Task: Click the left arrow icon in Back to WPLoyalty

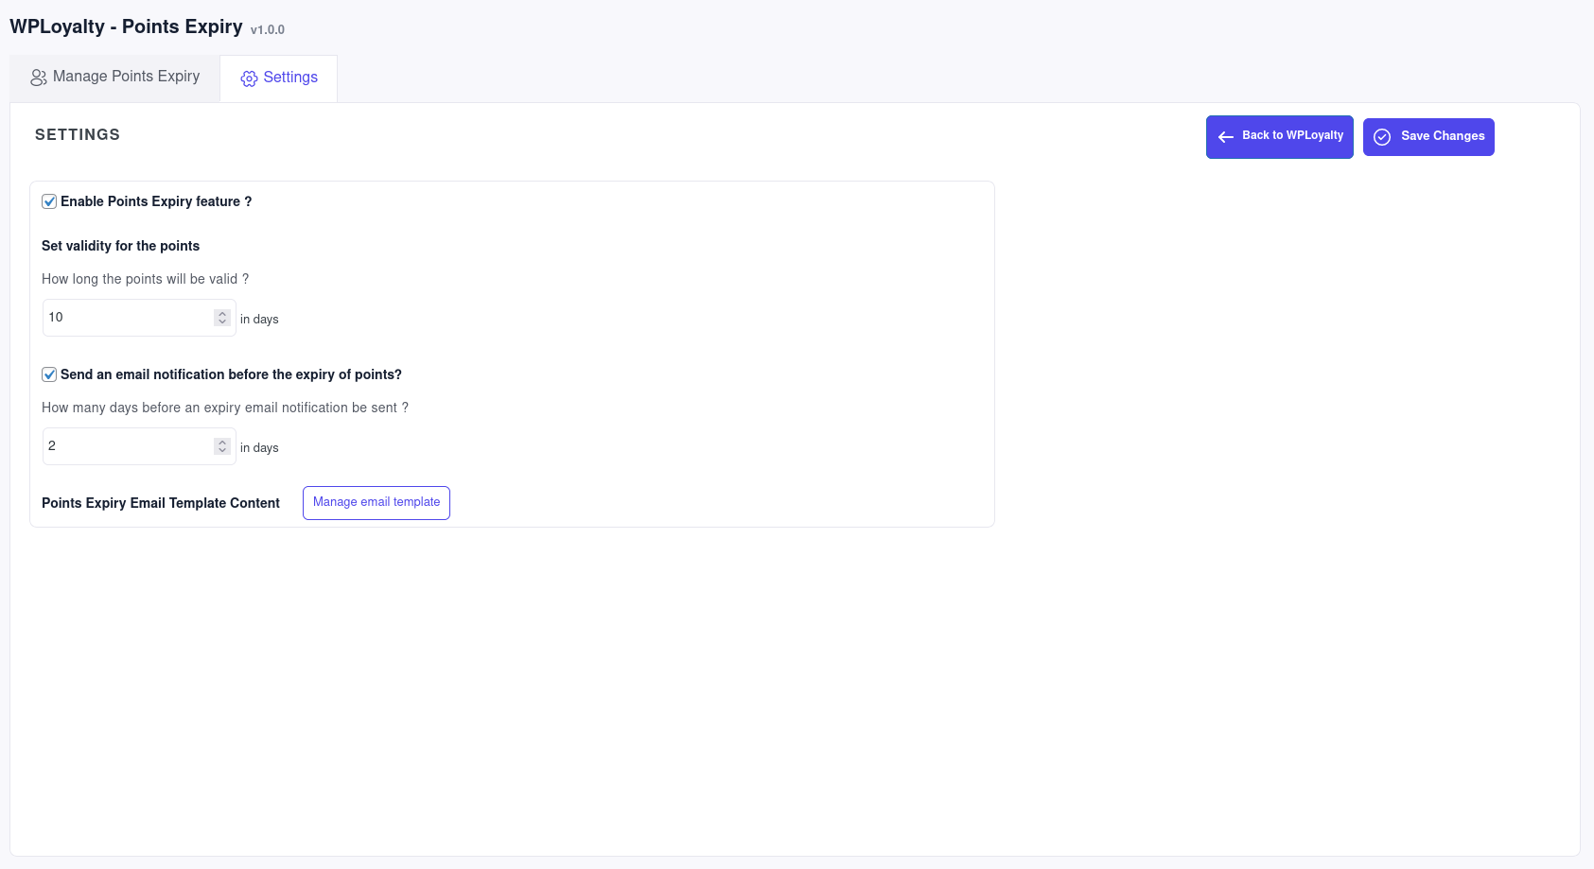Action: (x=1226, y=137)
